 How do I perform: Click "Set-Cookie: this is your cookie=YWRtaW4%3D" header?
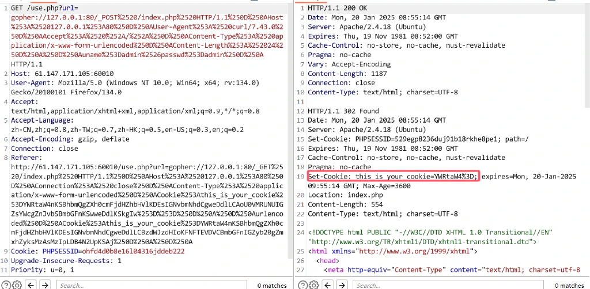click(x=393, y=176)
